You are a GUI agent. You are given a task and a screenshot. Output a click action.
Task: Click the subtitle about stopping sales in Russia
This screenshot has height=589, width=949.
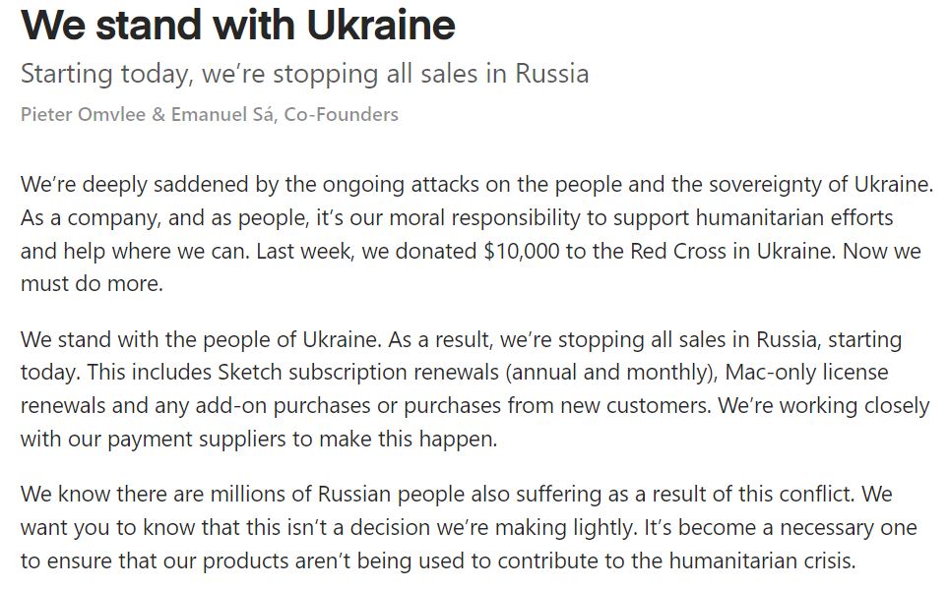pos(304,74)
